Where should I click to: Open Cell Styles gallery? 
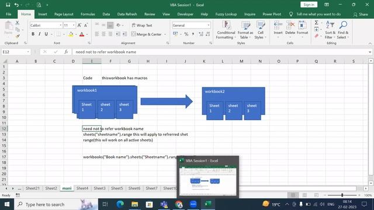[x=260, y=30]
